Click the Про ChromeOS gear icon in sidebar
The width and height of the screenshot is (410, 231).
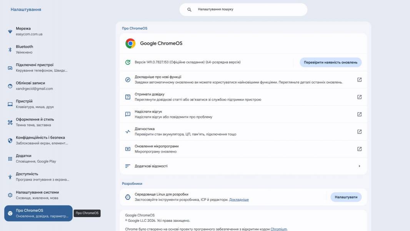point(10,213)
